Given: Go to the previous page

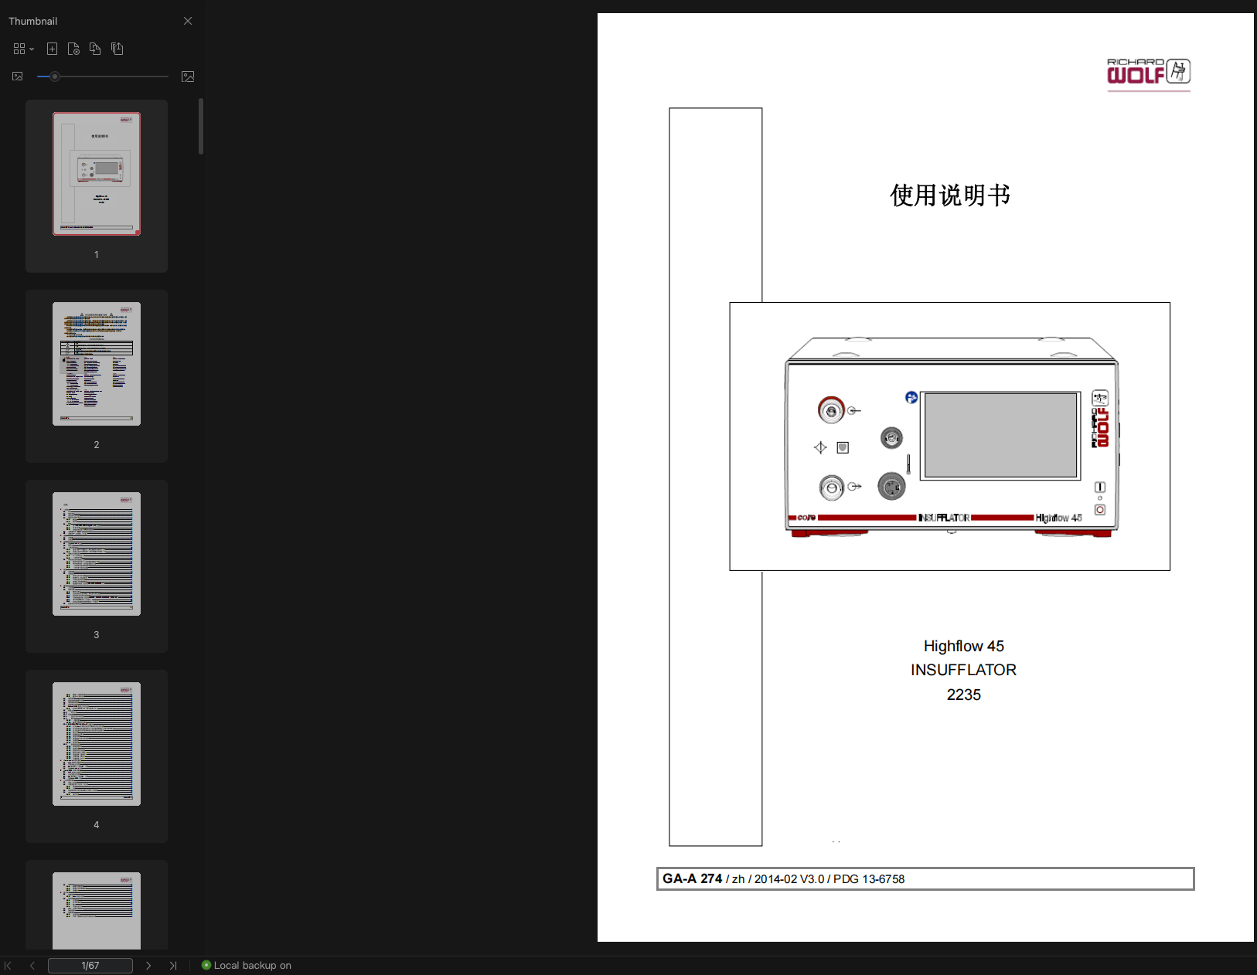Looking at the screenshot, I should 32,966.
